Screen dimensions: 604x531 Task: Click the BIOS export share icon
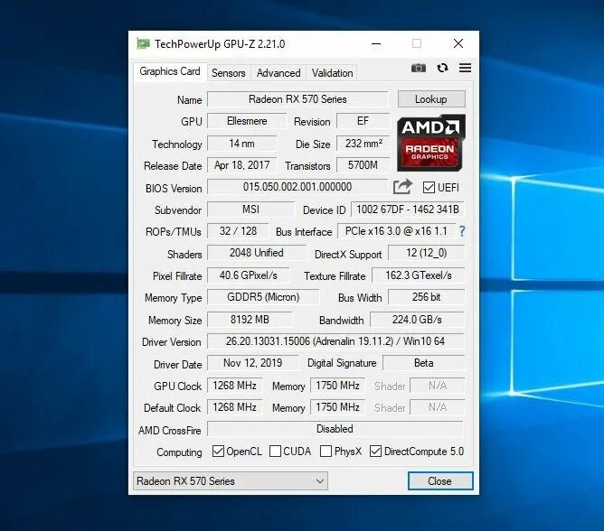(402, 187)
